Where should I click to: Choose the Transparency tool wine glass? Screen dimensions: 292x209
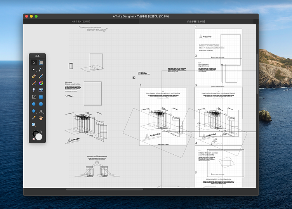(x=34, y=90)
